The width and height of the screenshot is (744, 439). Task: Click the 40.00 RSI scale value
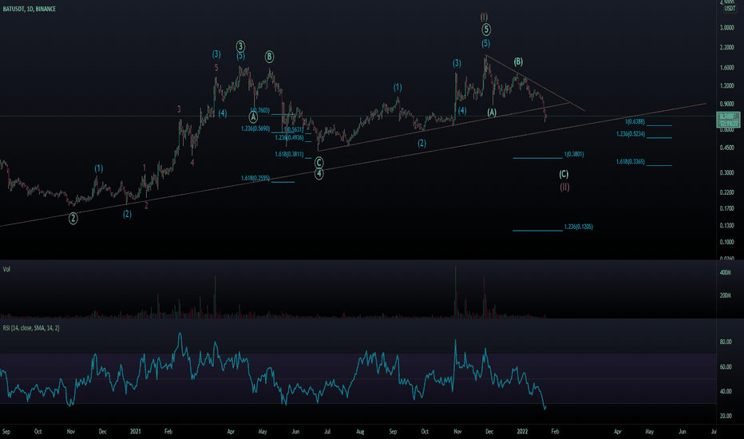coord(726,392)
